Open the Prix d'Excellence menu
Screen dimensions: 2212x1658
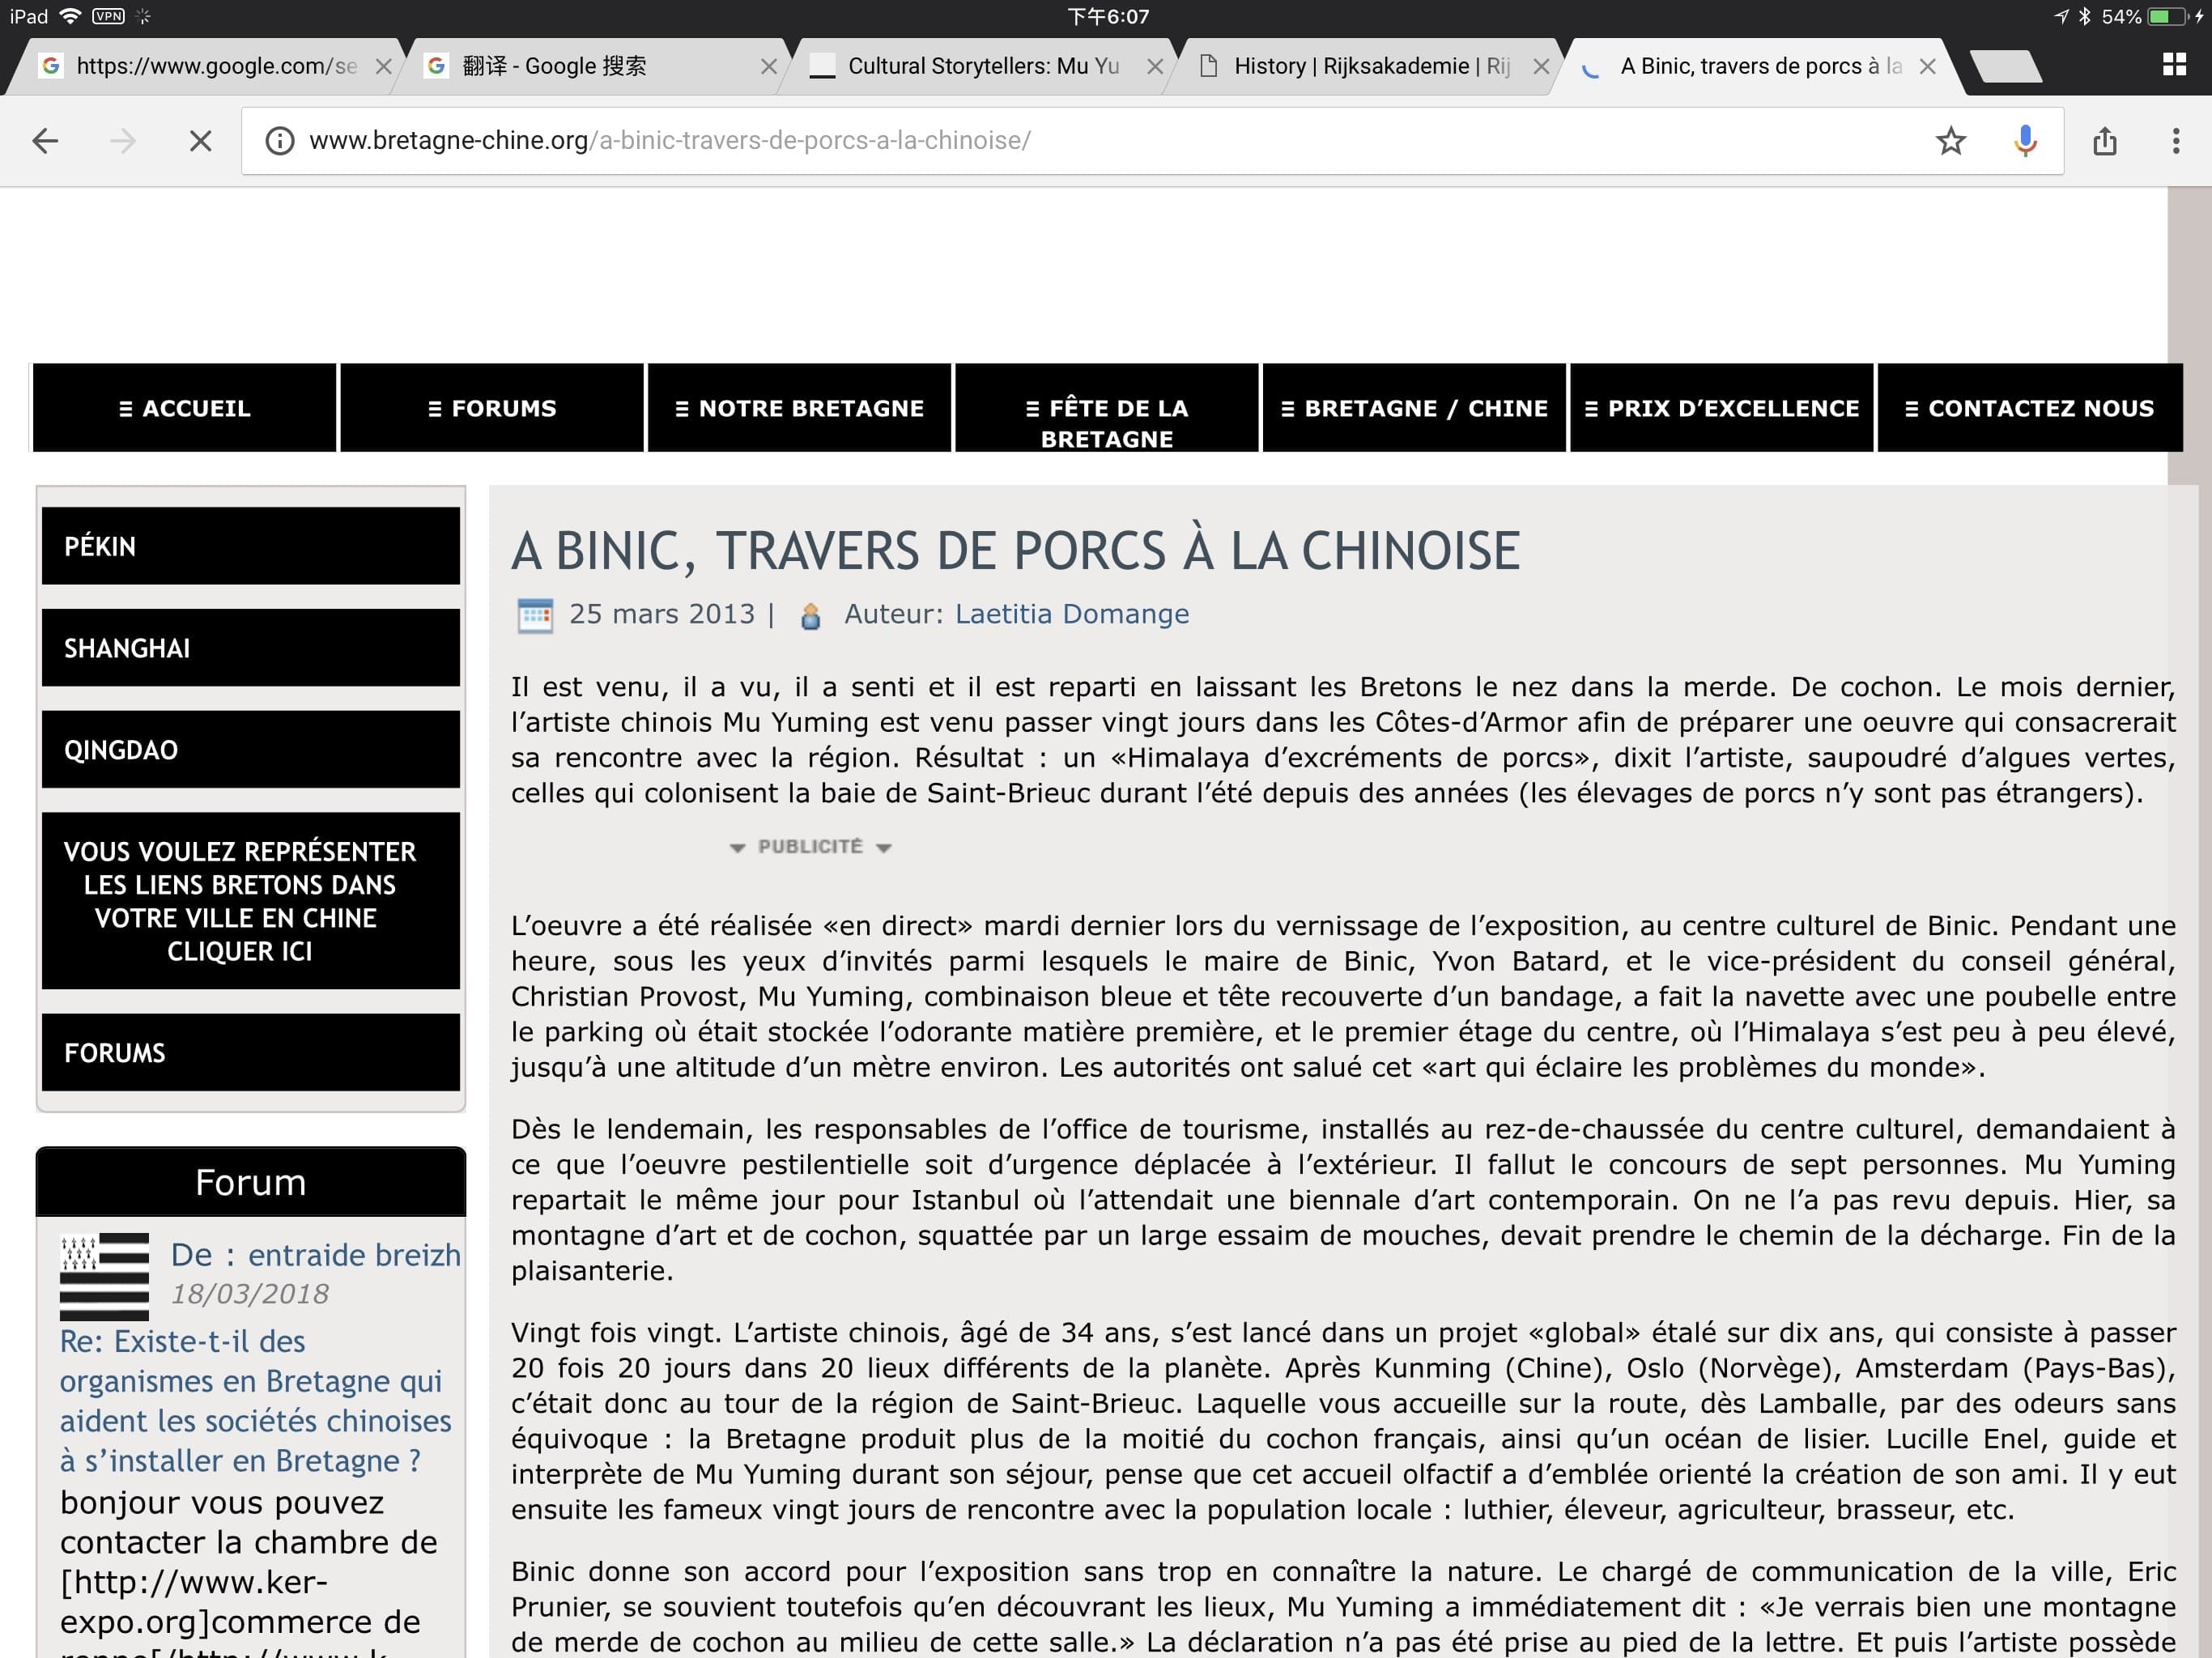point(1721,408)
